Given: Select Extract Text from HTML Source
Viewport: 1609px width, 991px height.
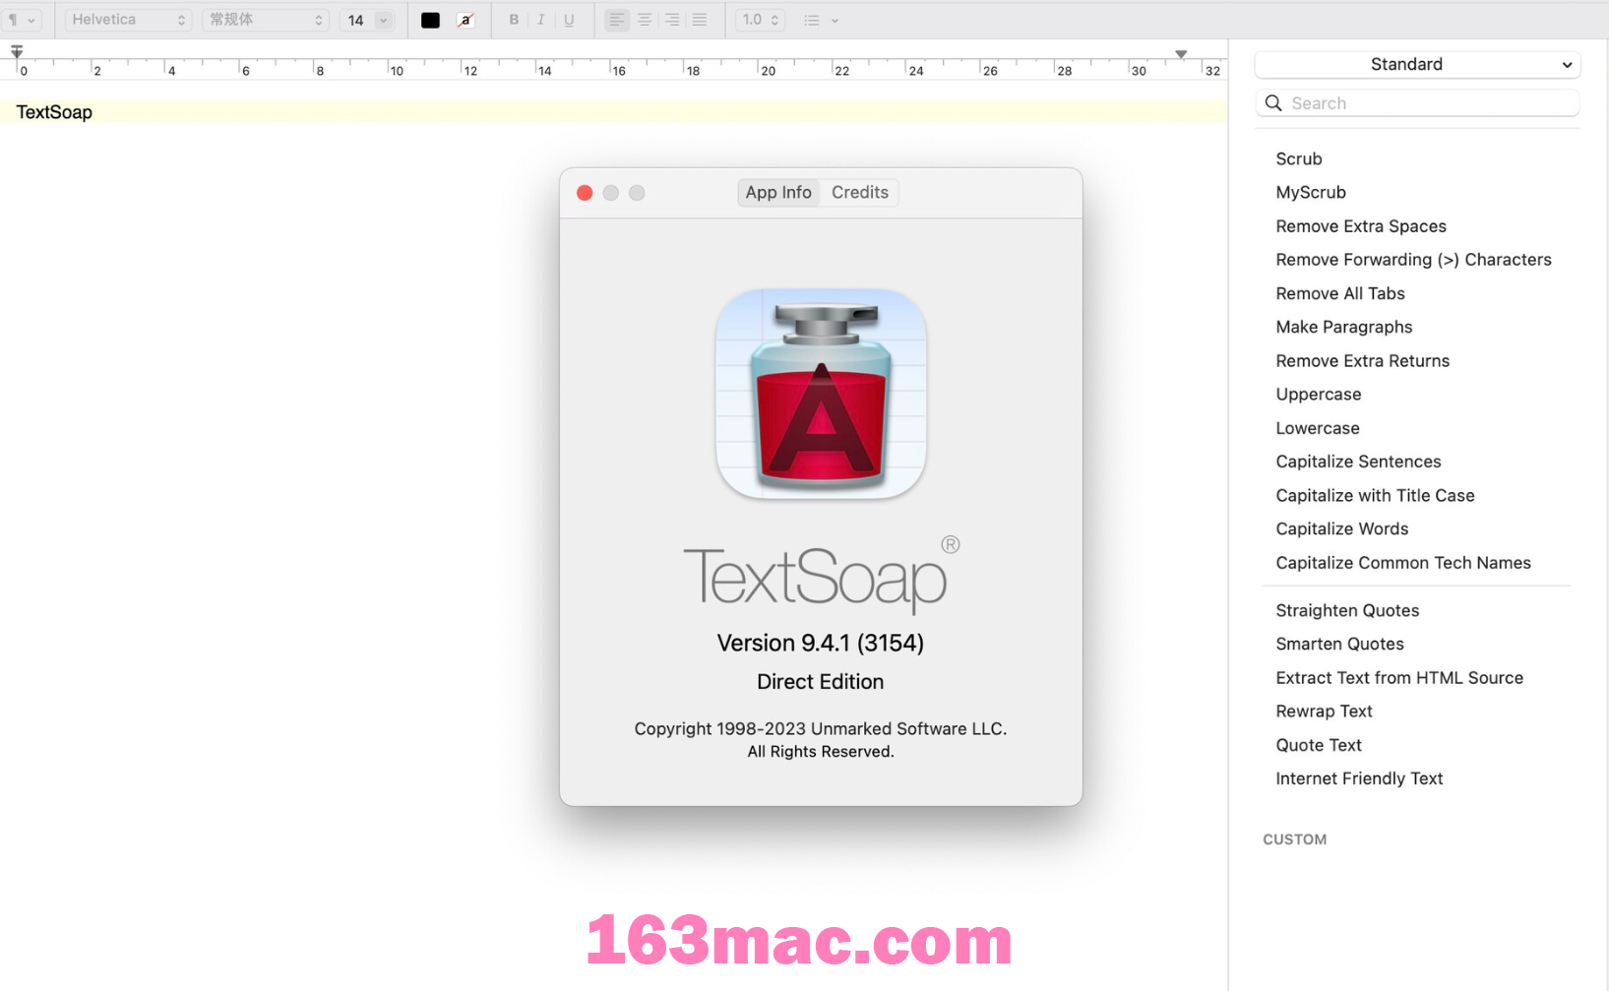Looking at the screenshot, I should click(1399, 678).
